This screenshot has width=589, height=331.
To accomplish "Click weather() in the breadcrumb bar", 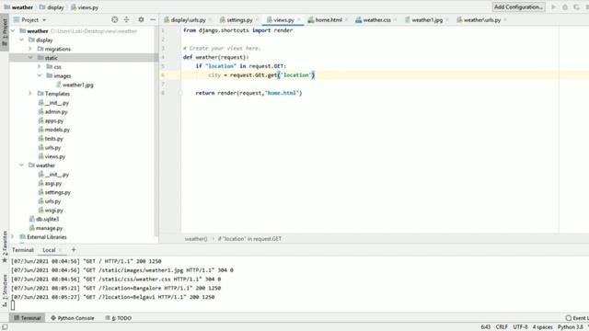I will coord(196,239).
